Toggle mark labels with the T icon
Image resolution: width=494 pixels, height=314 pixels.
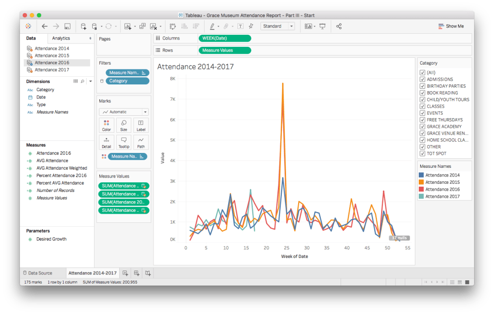click(240, 26)
